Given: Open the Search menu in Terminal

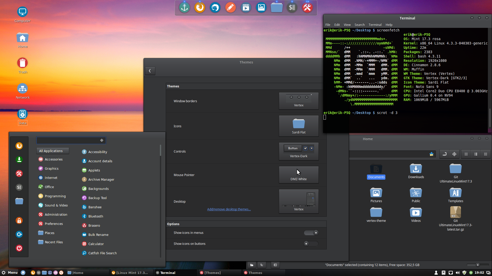Looking at the screenshot, I should tap(360, 25).
